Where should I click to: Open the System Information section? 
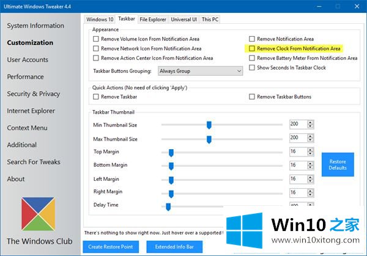click(x=35, y=26)
